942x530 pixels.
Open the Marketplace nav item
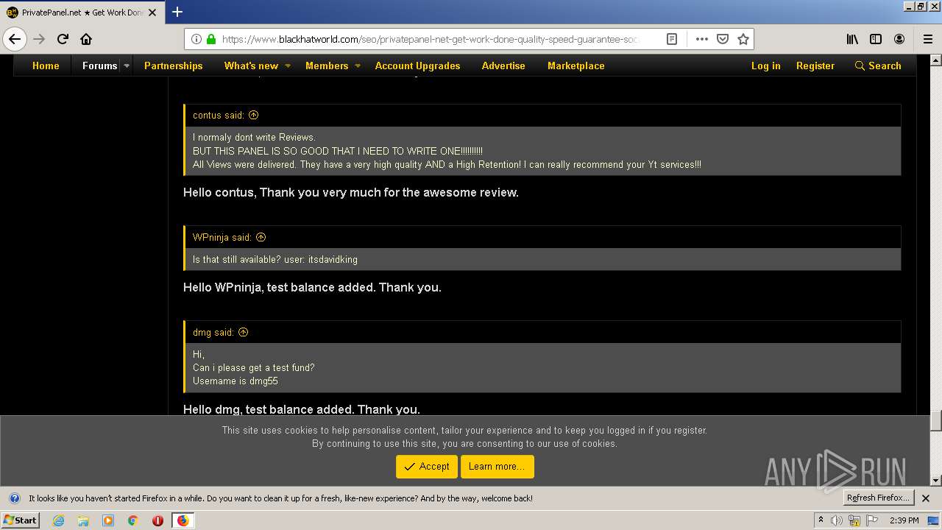coord(576,66)
